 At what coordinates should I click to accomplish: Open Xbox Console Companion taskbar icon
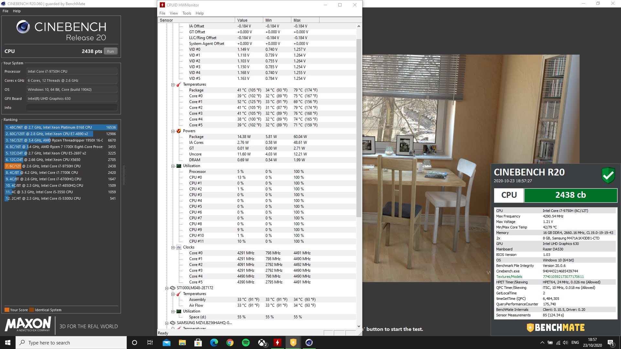point(262,343)
